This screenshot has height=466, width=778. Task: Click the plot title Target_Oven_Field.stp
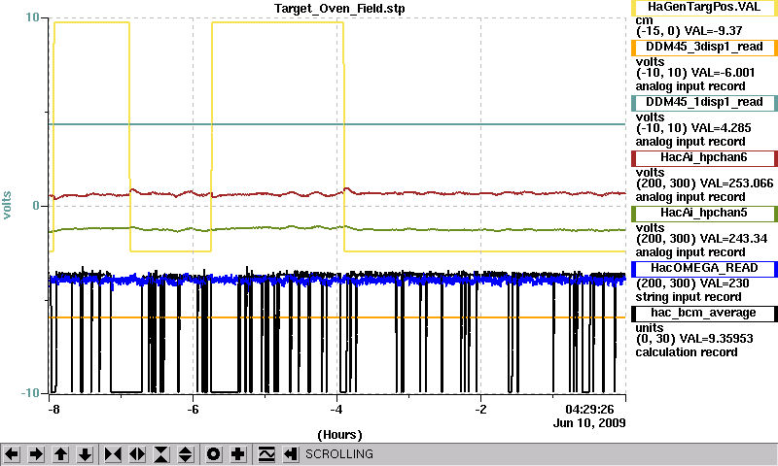pos(339,9)
